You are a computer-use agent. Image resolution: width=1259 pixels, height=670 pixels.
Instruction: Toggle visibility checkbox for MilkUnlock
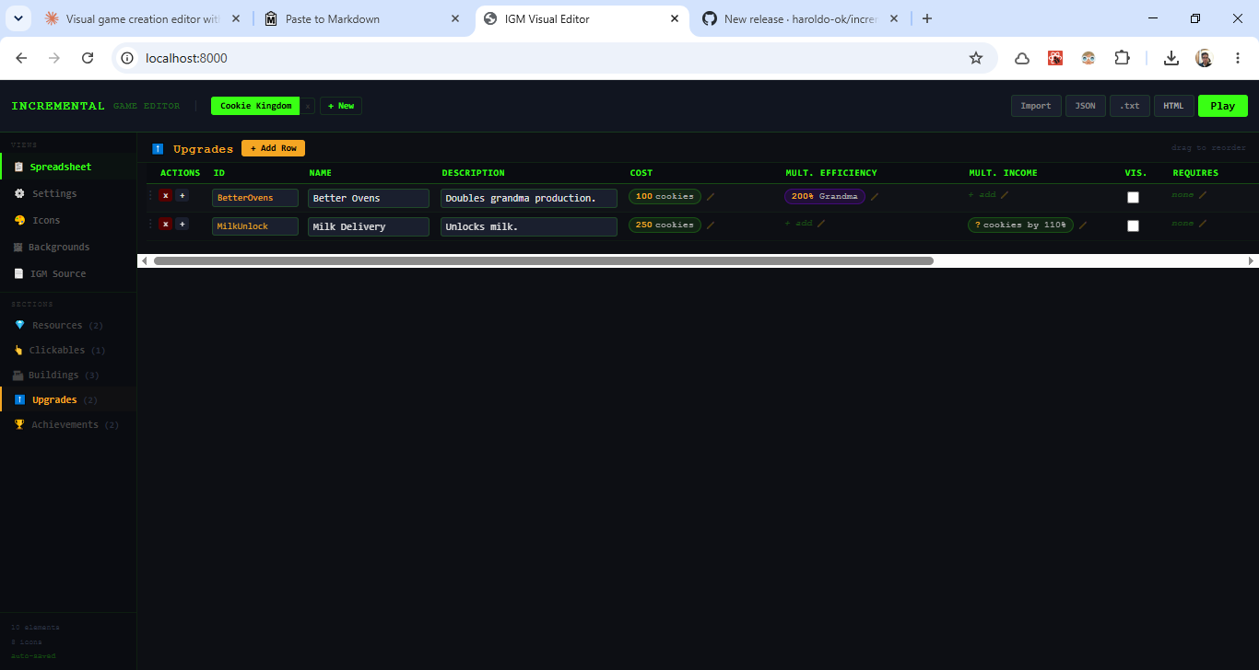1133,225
